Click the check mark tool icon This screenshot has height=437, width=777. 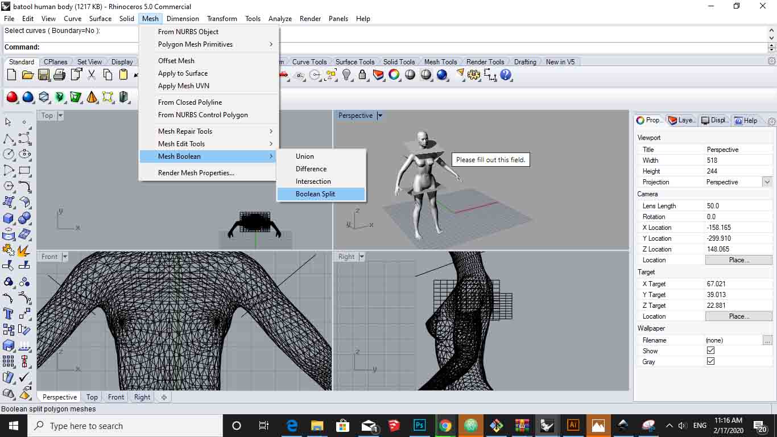(x=24, y=377)
